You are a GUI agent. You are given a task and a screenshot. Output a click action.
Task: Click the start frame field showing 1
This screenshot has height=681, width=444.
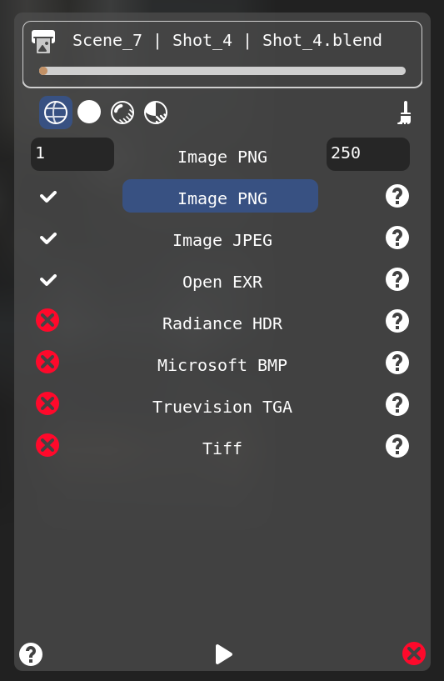72,154
